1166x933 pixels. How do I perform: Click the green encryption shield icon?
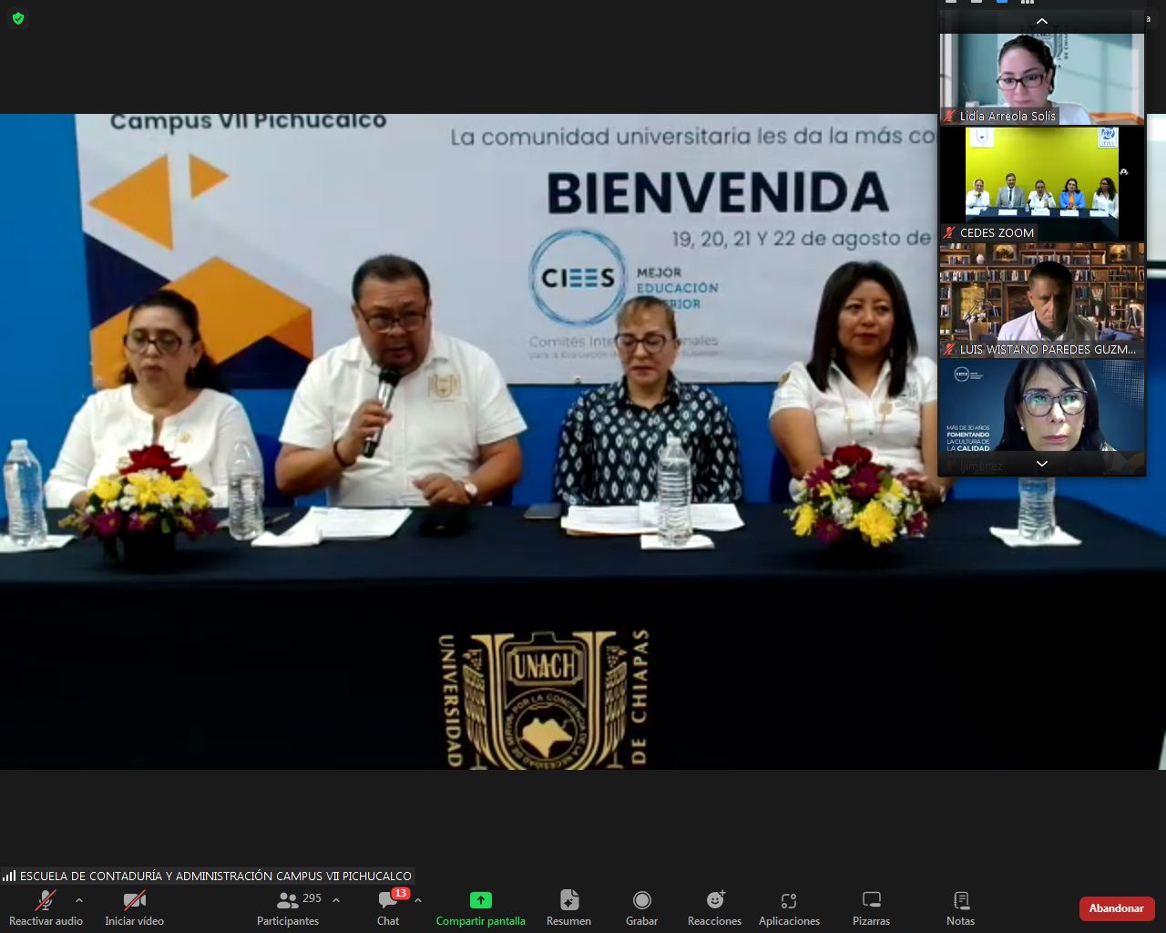(17, 18)
